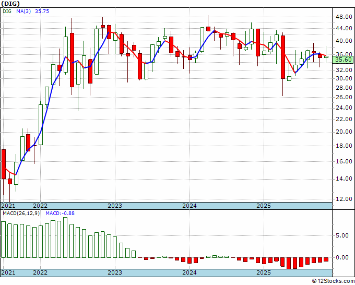This screenshot has width=355, height=285.
Task: Click the 28.00 price axis label
Action: click(344, 88)
